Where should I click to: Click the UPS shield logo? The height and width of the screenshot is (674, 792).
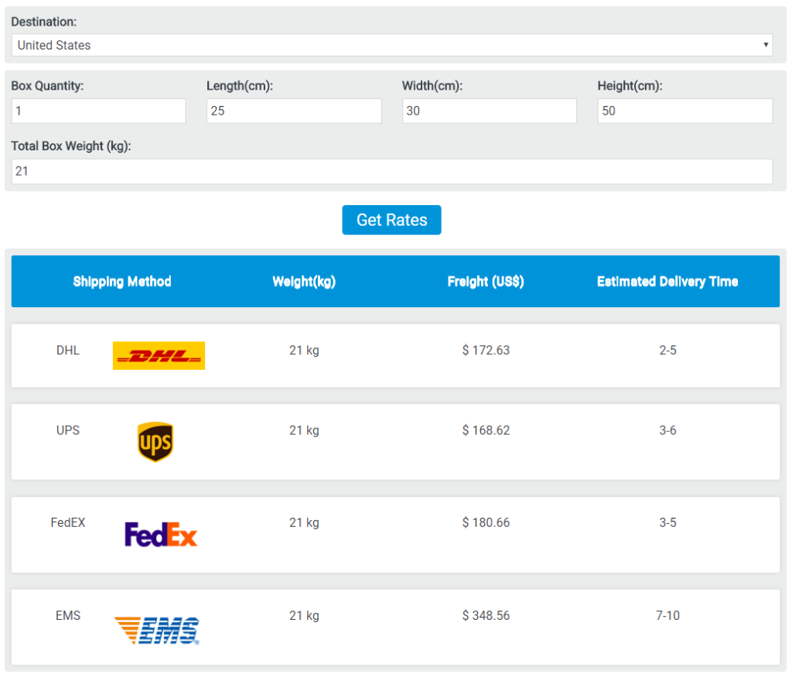(155, 442)
